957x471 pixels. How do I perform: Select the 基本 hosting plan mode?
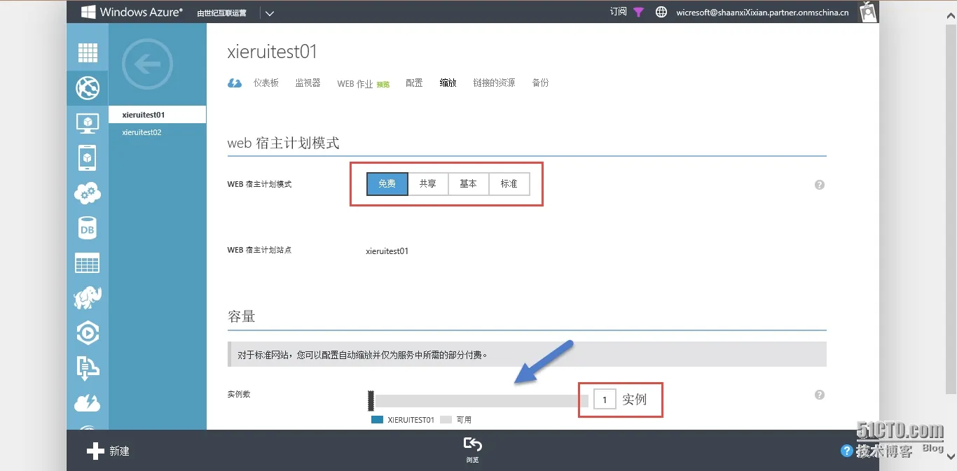(468, 184)
